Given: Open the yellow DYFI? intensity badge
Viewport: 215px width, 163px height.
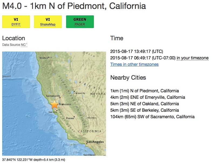Looking at the screenshot, I should [x=16, y=22].
